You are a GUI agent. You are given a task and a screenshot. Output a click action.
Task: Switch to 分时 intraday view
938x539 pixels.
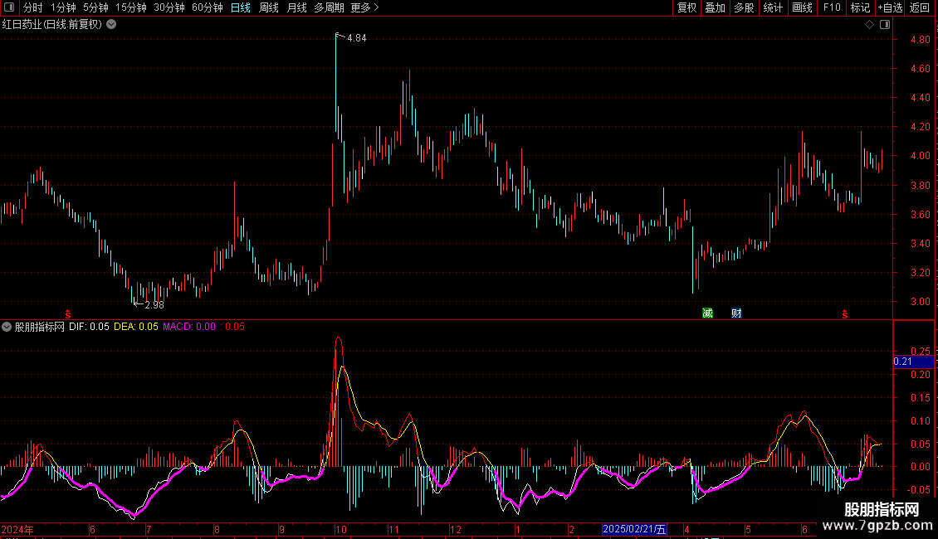33,7
